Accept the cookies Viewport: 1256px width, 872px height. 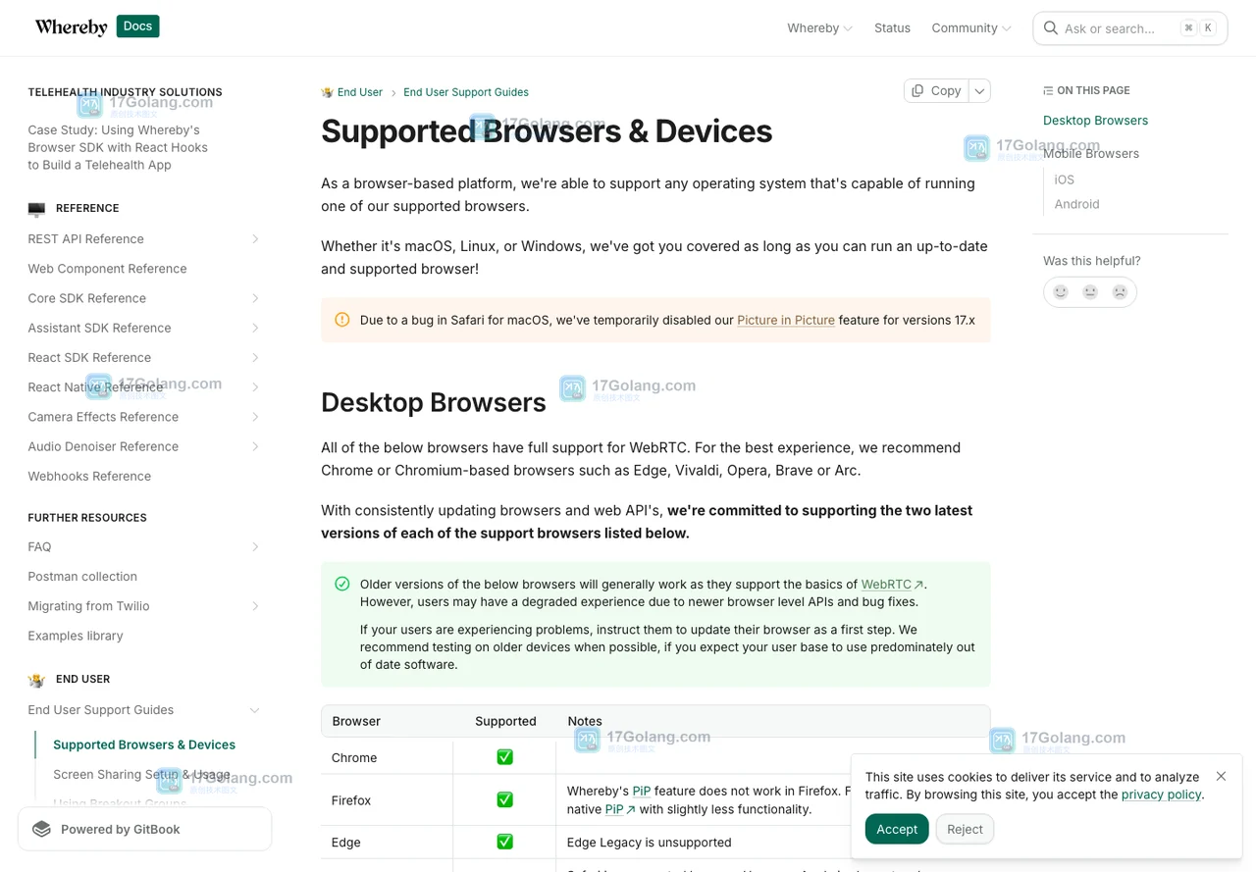(897, 829)
